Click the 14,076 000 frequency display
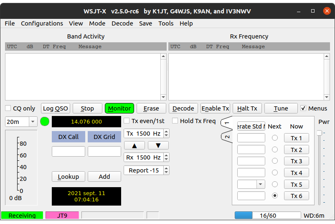Image resolution: width=335 pixels, height=224 pixels. [86, 122]
